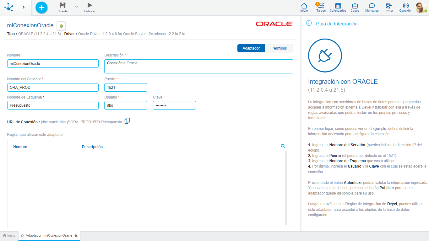Click the Integración con ORACLE heading
The width and height of the screenshot is (429, 241).
tap(343, 82)
